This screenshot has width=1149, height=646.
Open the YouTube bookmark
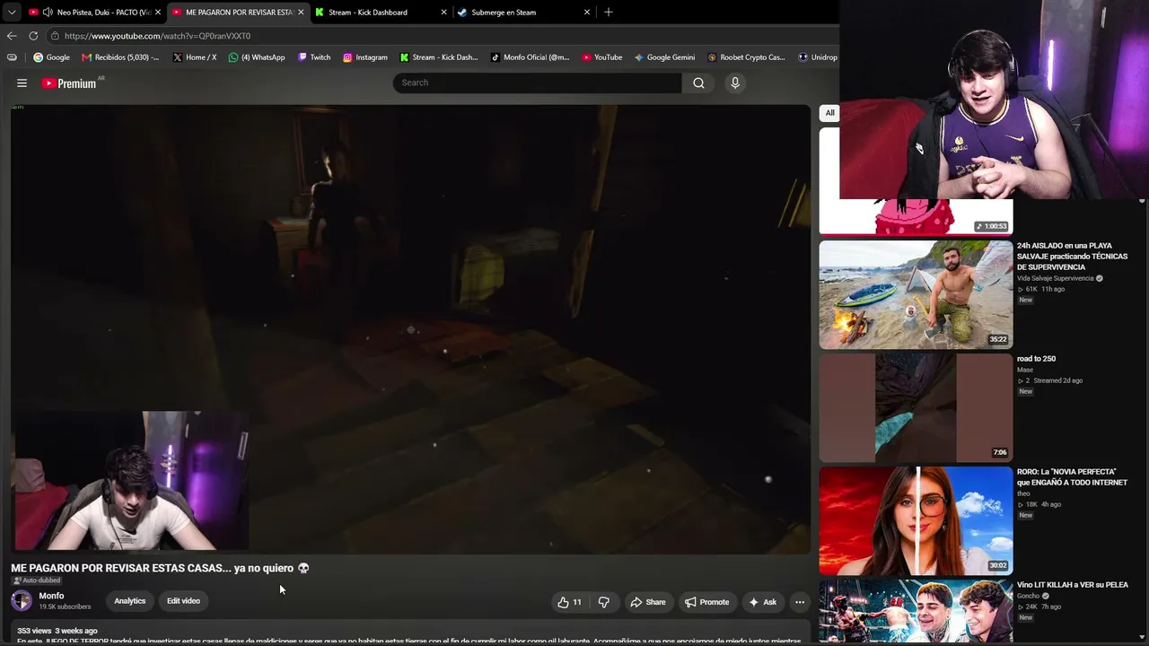pyautogui.click(x=601, y=57)
